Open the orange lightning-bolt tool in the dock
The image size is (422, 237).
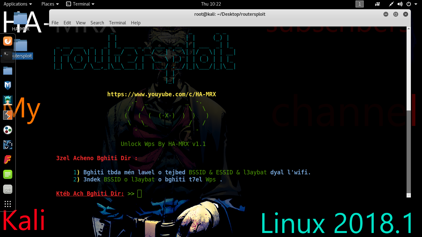(7, 115)
